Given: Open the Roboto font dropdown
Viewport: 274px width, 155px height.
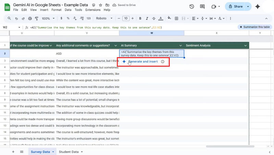Looking at the screenshot, I should pos(103,18).
